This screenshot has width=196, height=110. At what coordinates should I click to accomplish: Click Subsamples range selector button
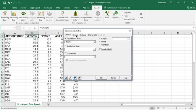tap(94, 57)
